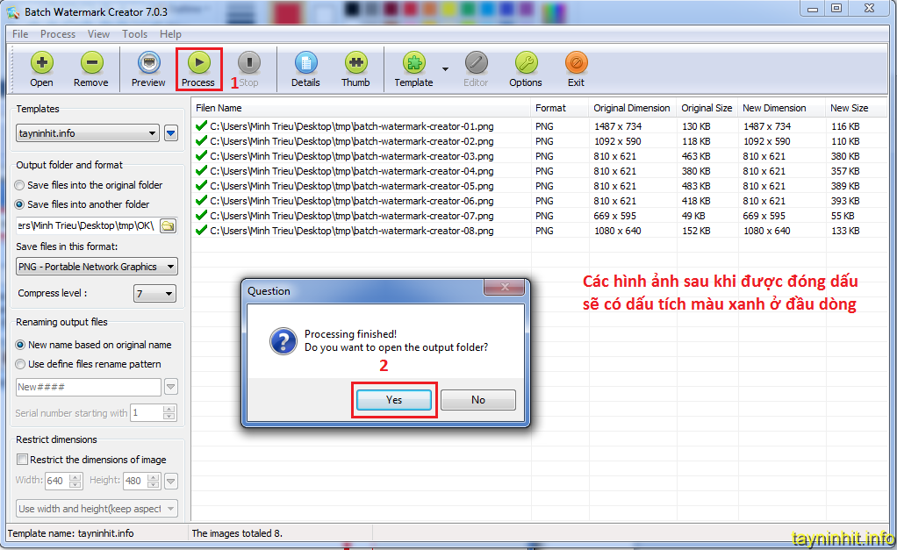Image resolution: width=897 pixels, height=550 pixels.
Task: Click the Open toolbar icon
Action: coord(41,68)
